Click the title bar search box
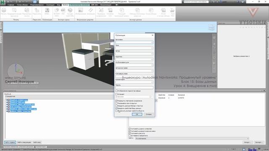 pos(196,2)
